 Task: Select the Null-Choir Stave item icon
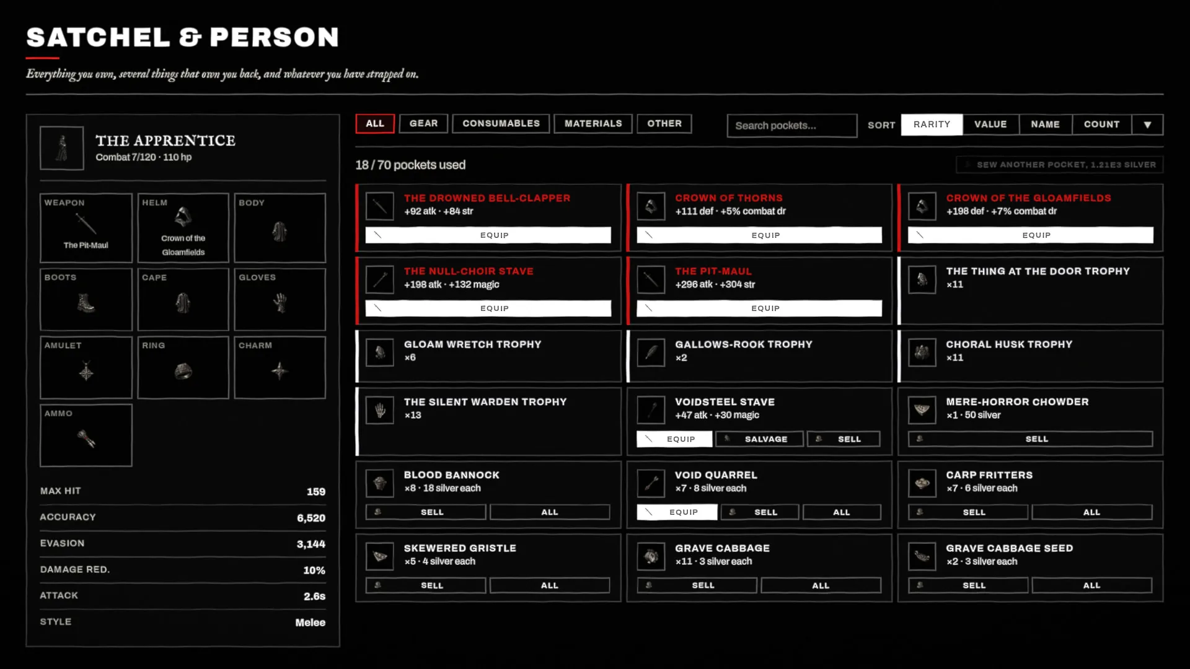(x=379, y=279)
